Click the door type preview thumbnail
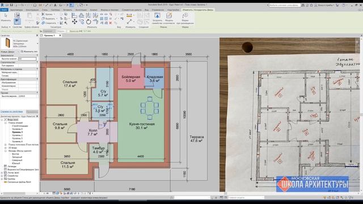363x204 pixels. click(x=7, y=43)
